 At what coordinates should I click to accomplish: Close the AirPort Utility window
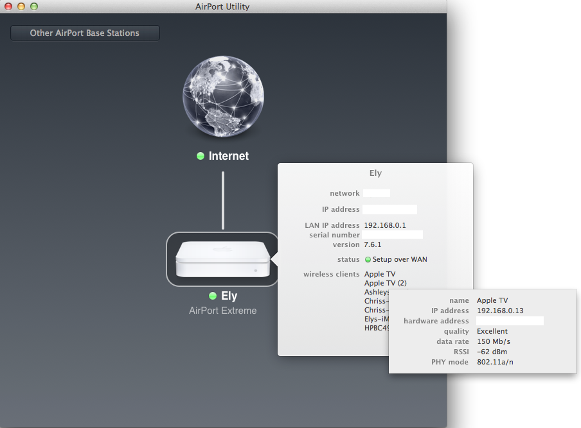click(x=8, y=6)
